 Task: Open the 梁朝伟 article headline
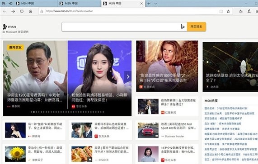[x=112, y=126]
